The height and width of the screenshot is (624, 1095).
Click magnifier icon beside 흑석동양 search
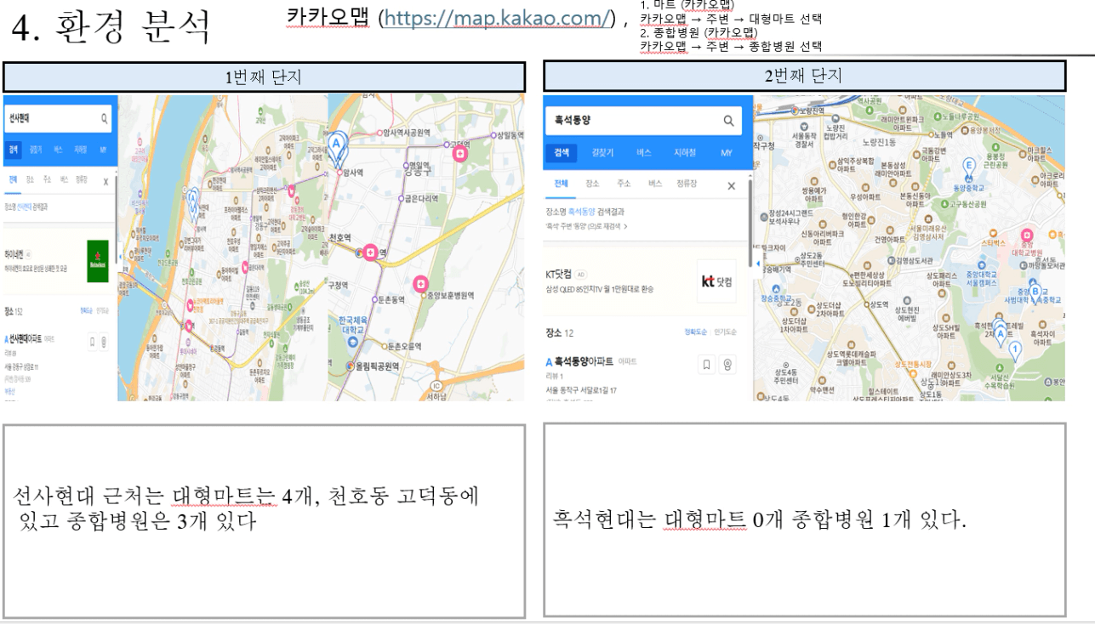click(727, 121)
